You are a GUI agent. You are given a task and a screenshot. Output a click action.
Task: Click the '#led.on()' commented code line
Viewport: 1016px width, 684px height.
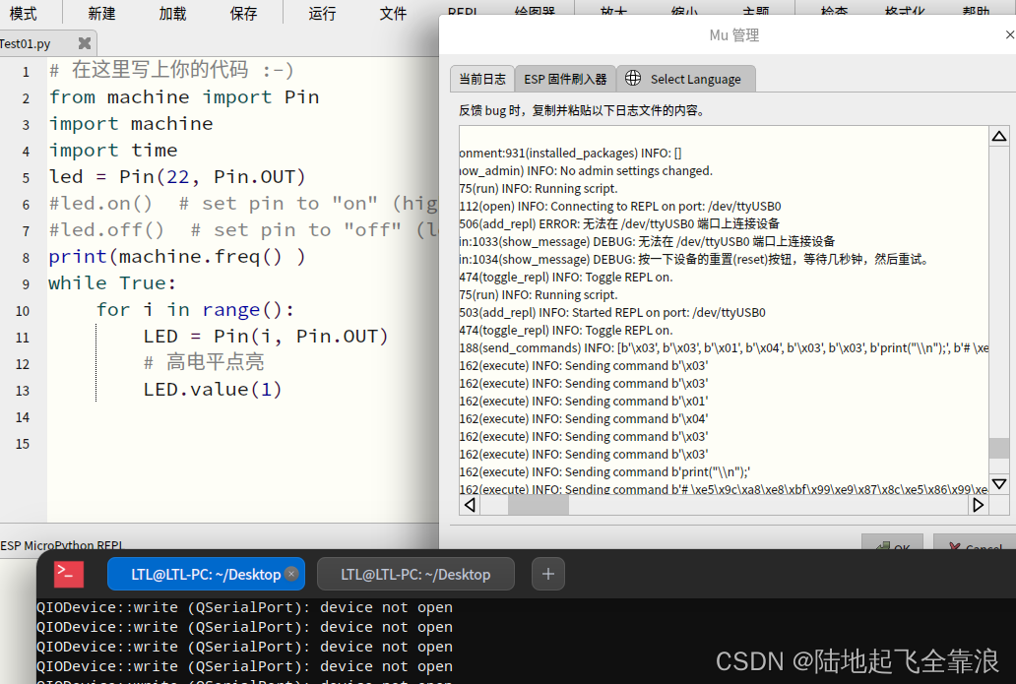click(x=243, y=204)
